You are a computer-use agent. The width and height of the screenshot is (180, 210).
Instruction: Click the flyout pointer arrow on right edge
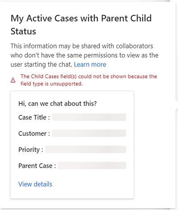click(177, 105)
